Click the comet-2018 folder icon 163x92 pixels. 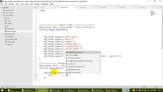(4, 10)
